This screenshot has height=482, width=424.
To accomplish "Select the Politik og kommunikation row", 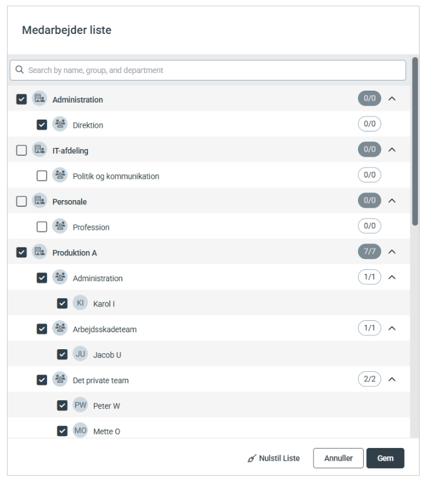I will click(x=116, y=176).
